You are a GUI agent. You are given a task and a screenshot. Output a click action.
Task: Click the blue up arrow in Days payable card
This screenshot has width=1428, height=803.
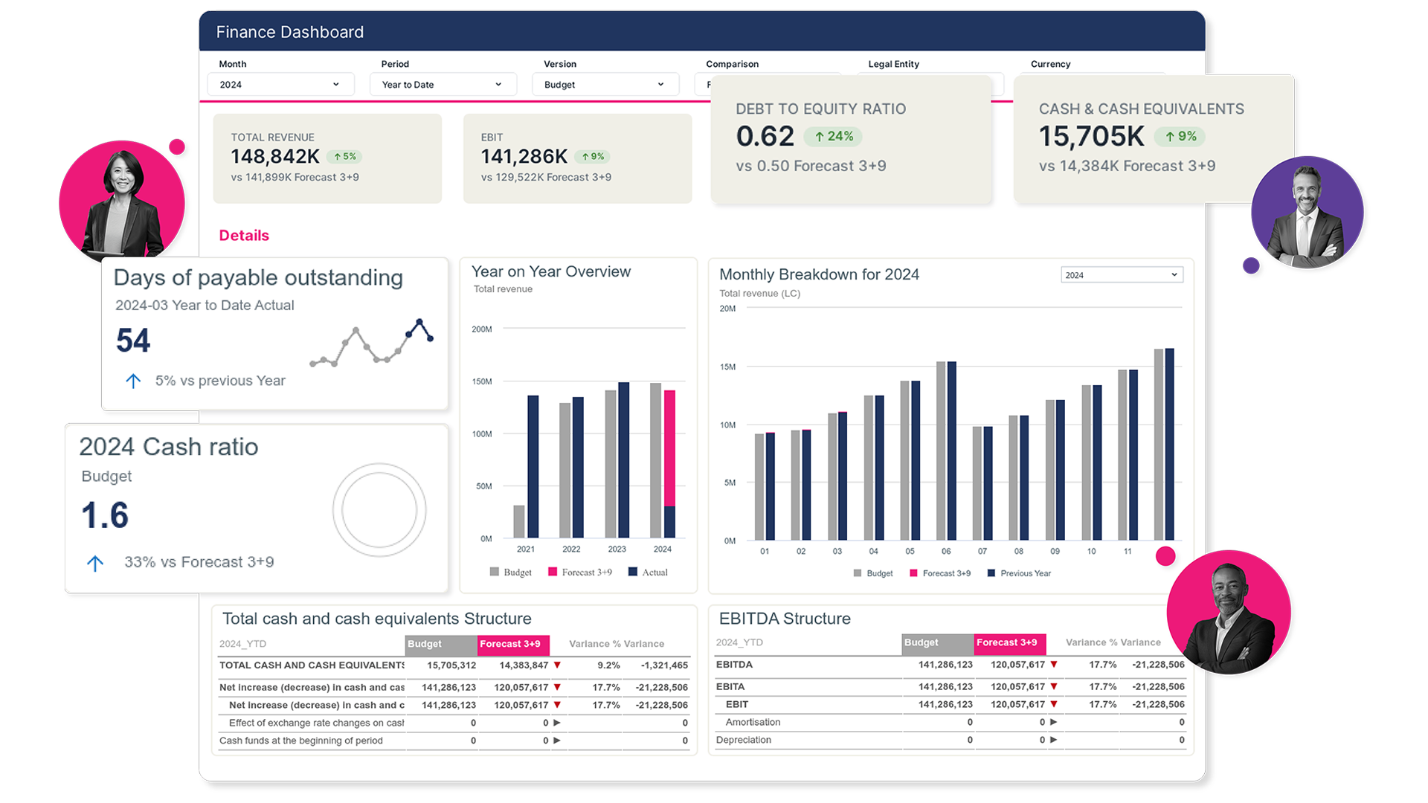[x=133, y=381]
